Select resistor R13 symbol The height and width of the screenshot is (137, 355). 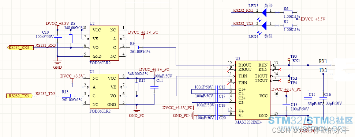66,96
